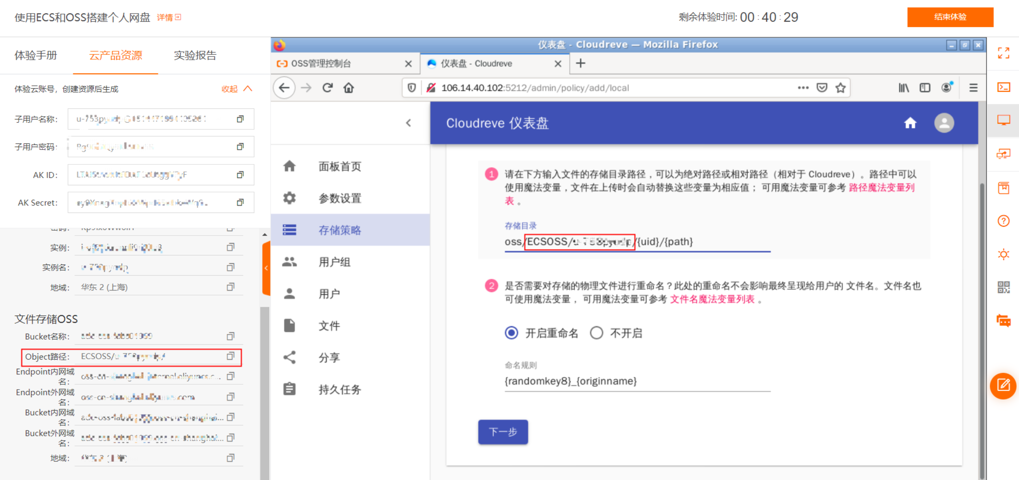This screenshot has height=480, width=1019.
Task: Go to the Firefox home page
Action: [349, 88]
